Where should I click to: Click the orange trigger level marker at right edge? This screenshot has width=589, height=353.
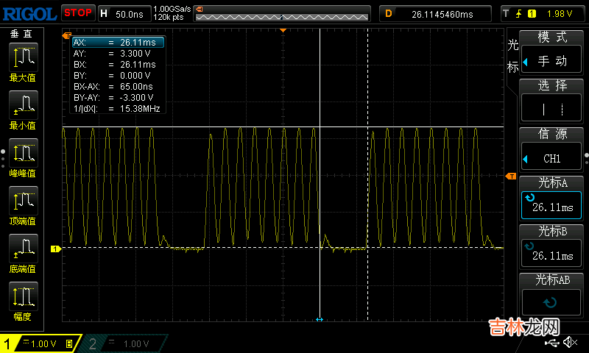509,176
